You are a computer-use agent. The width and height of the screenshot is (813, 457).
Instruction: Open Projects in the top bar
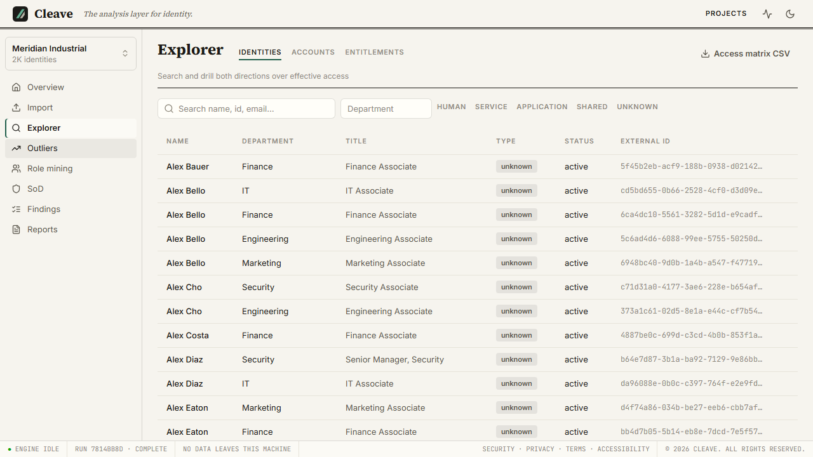(x=726, y=14)
